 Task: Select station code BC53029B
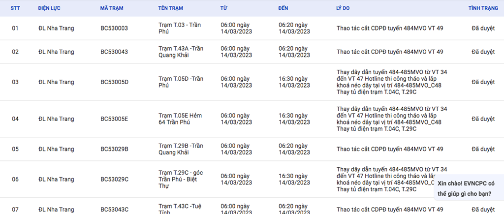pos(114,149)
